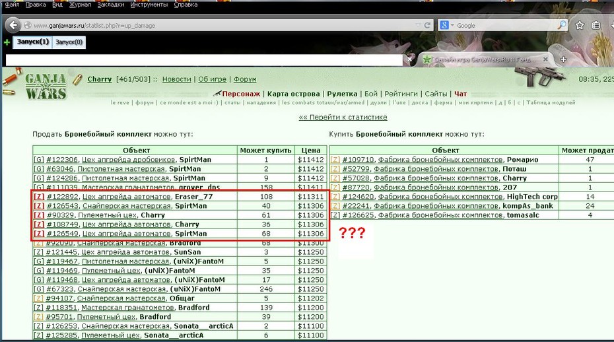Click Перейти к статистике link
Screen dimensions: 614x342
click(x=343, y=117)
